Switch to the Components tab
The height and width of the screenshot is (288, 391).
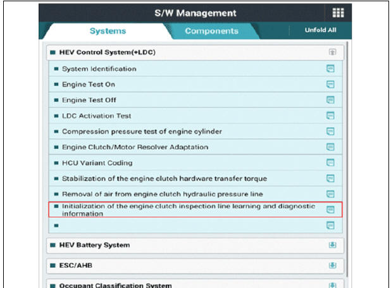pyautogui.click(x=211, y=31)
